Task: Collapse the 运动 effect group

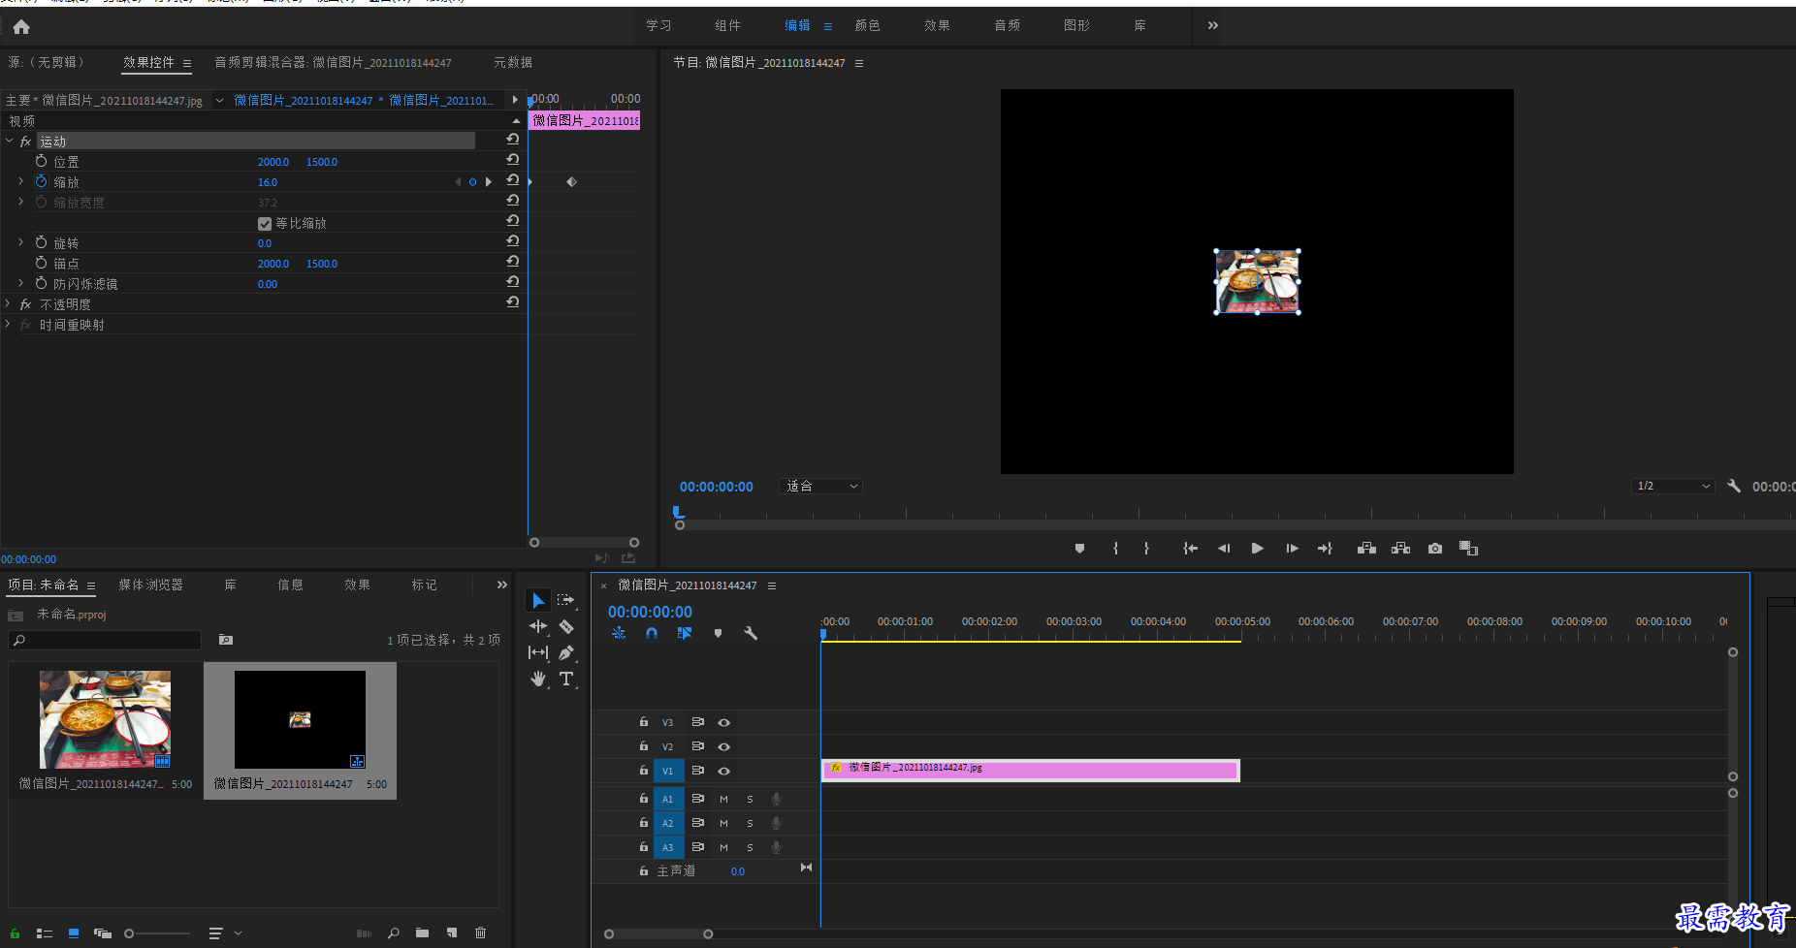Action: 9,141
